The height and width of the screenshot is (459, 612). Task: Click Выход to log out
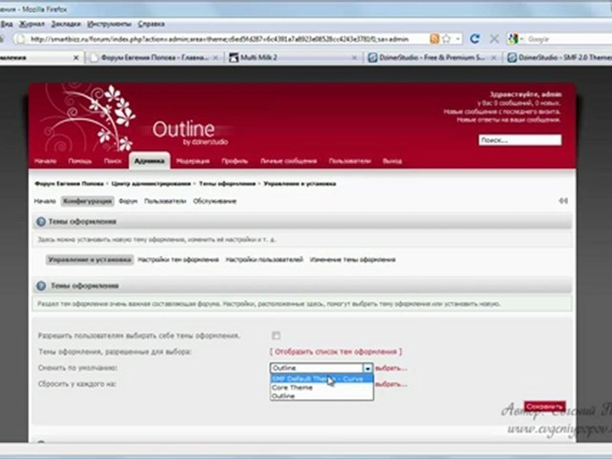click(392, 161)
